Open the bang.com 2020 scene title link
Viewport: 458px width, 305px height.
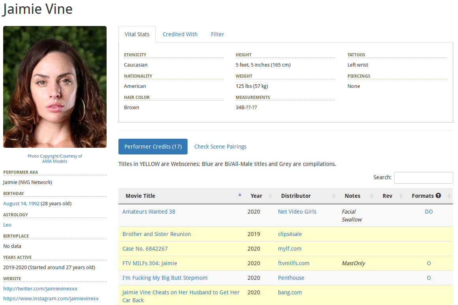tap(181, 296)
